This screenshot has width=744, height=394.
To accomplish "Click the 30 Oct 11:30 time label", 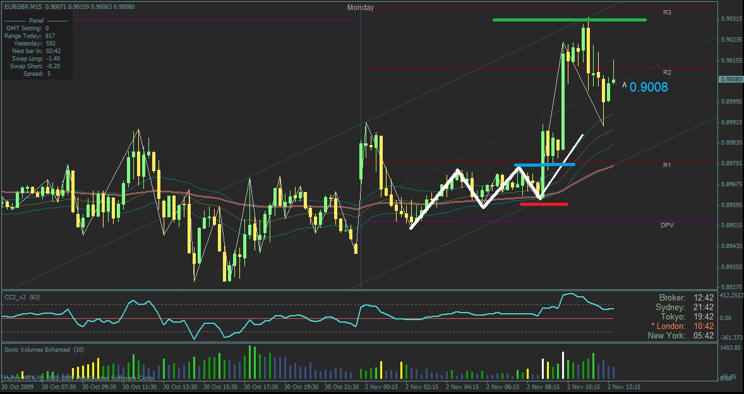I will [x=140, y=387].
